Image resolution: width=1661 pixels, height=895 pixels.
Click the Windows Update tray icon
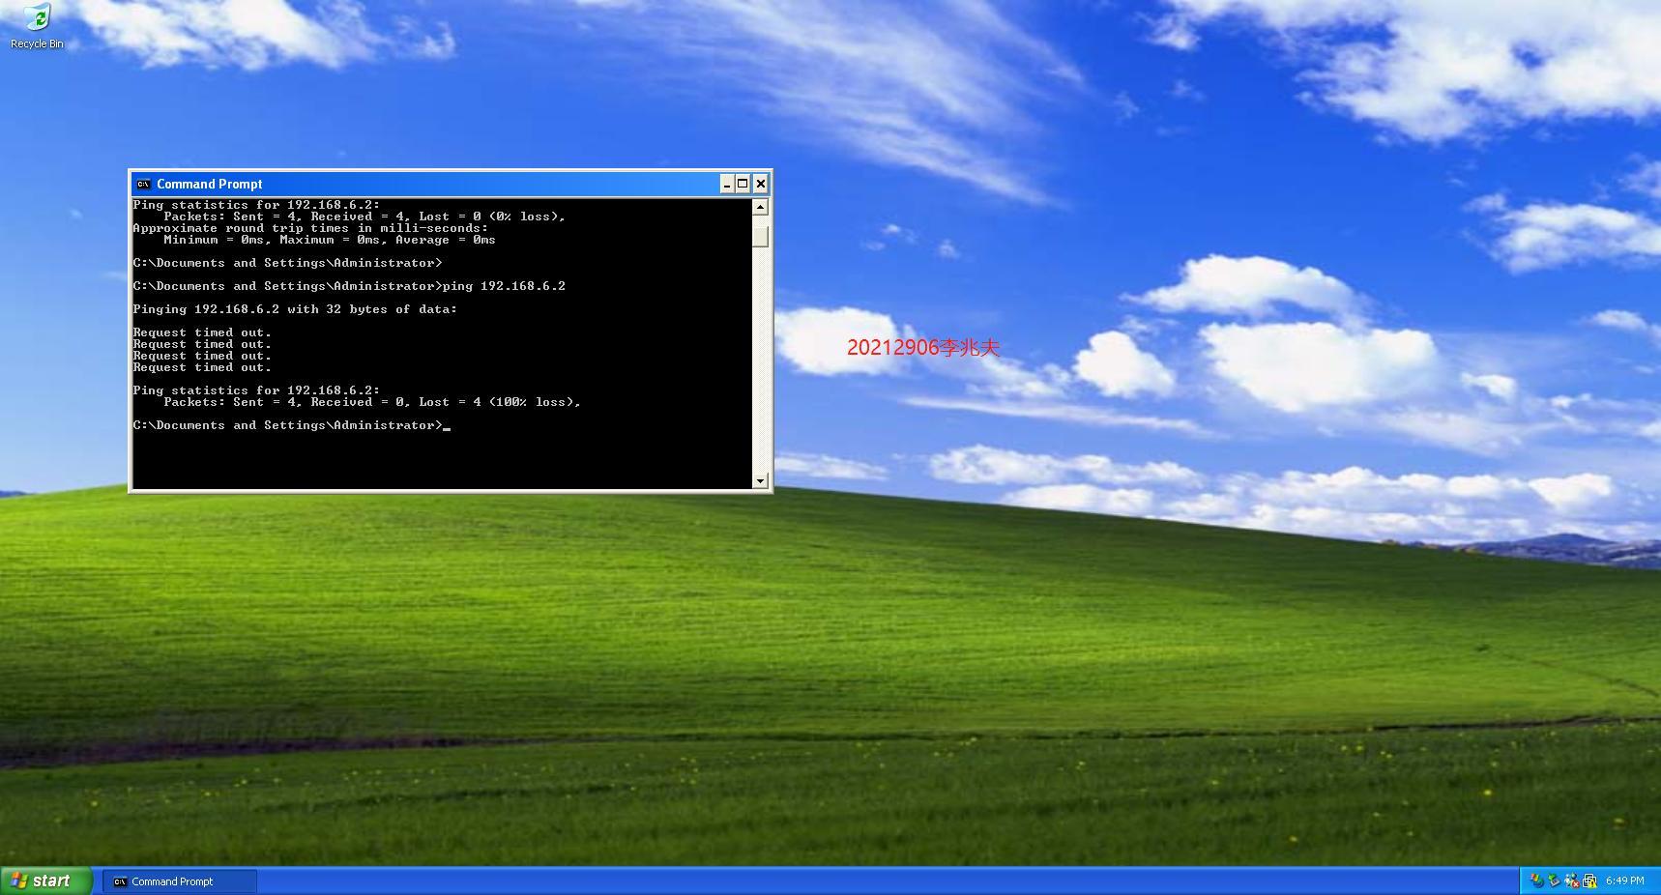(1536, 881)
